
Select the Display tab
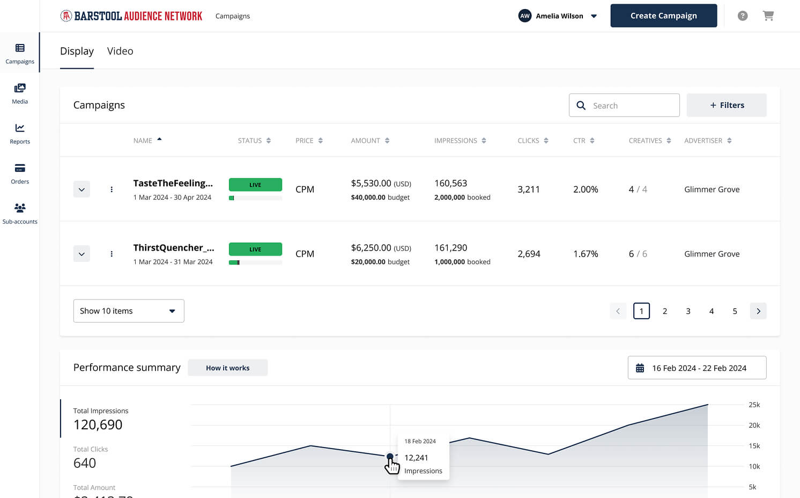click(x=77, y=51)
